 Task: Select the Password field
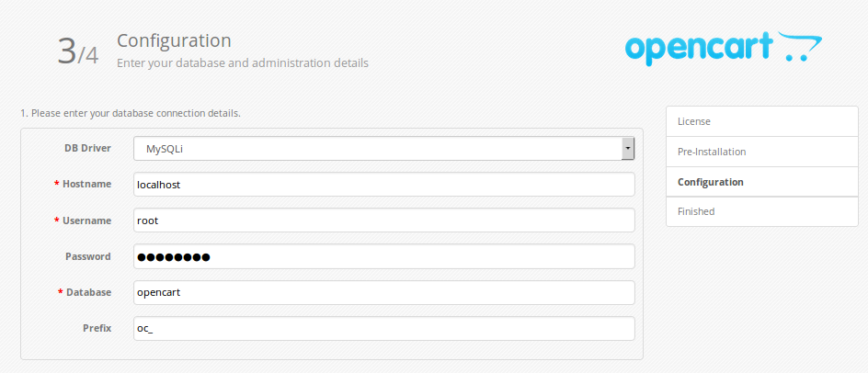[x=383, y=256]
